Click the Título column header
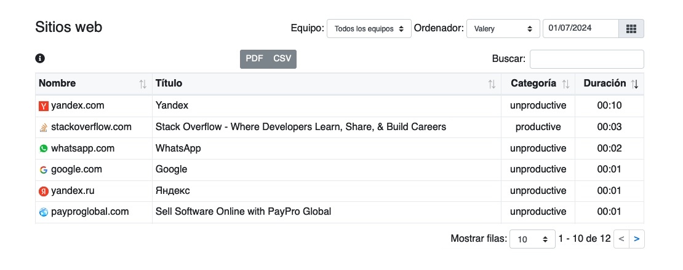The image size is (683, 270). [x=327, y=83]
